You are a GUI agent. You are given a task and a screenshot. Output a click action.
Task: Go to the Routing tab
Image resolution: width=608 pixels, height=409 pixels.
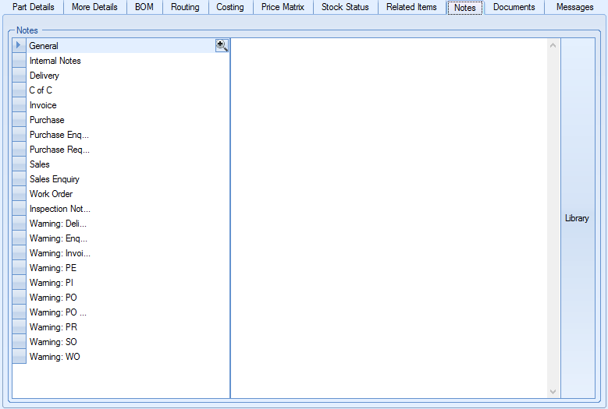coord(185,7)
